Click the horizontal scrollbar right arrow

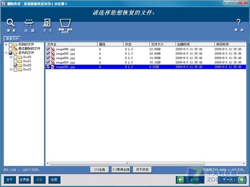(x=244, y=164)
